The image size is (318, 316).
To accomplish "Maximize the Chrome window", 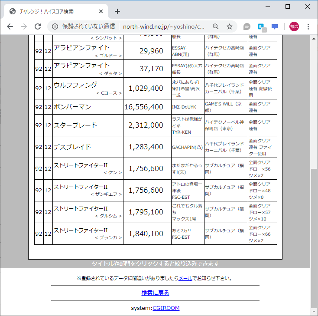I will click(288, 7).
